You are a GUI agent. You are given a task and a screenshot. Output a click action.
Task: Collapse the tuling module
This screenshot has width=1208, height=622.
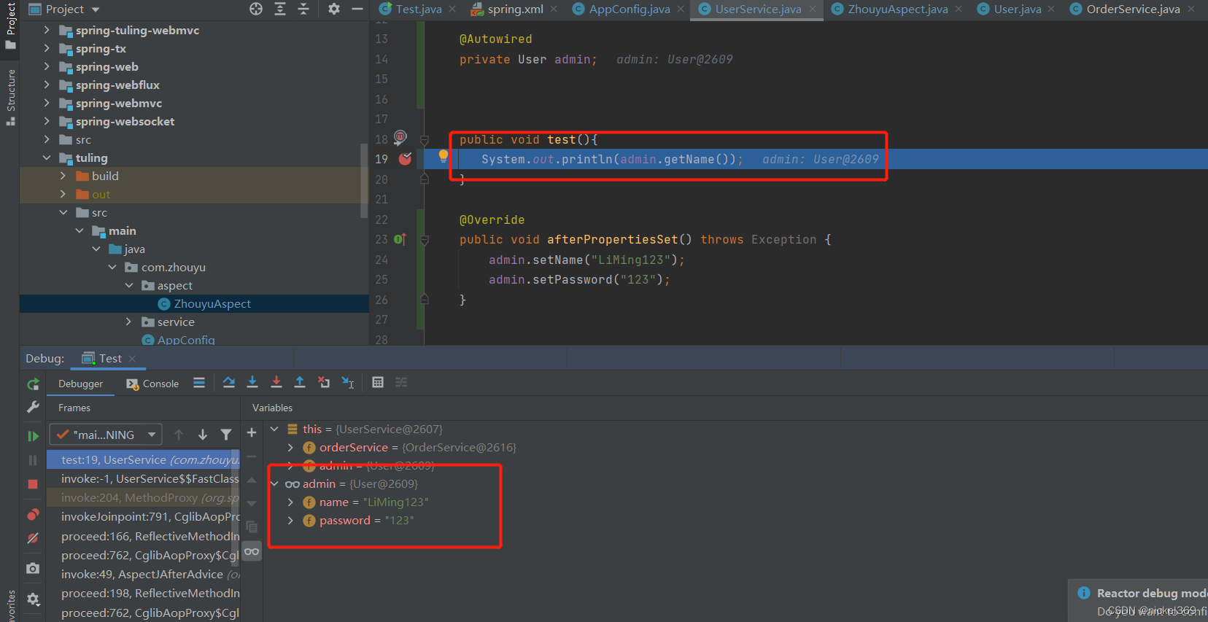click(47, 158)
